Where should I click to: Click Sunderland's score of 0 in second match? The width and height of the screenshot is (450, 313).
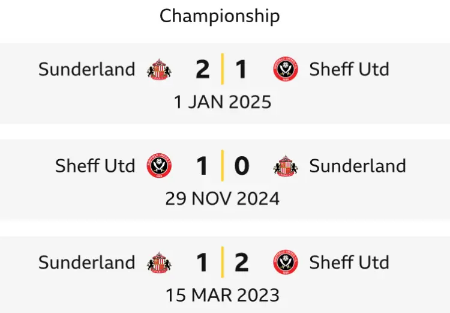point(242,166)
